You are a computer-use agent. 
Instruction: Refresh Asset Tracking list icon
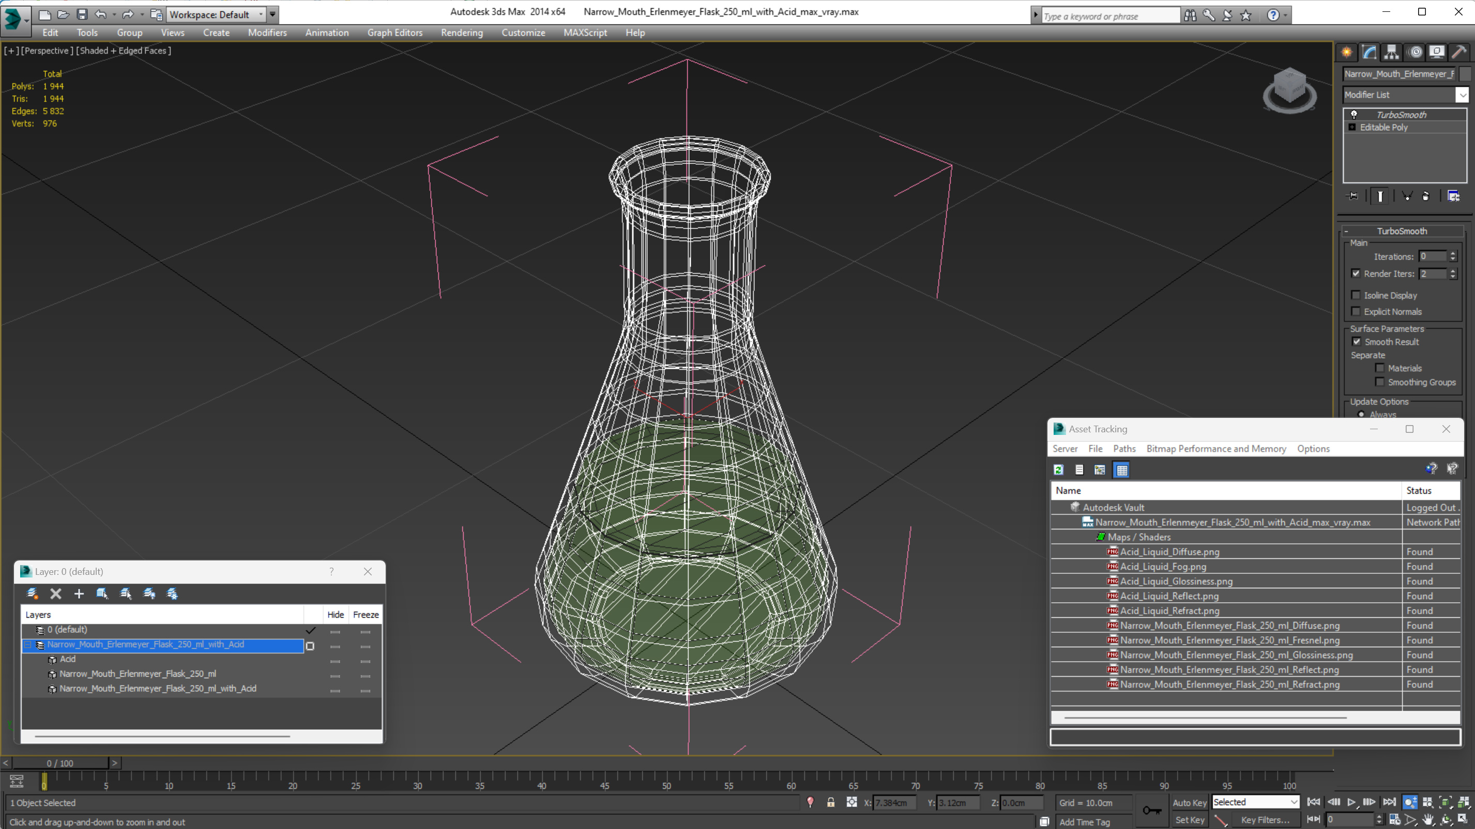tap(1058, 470)
